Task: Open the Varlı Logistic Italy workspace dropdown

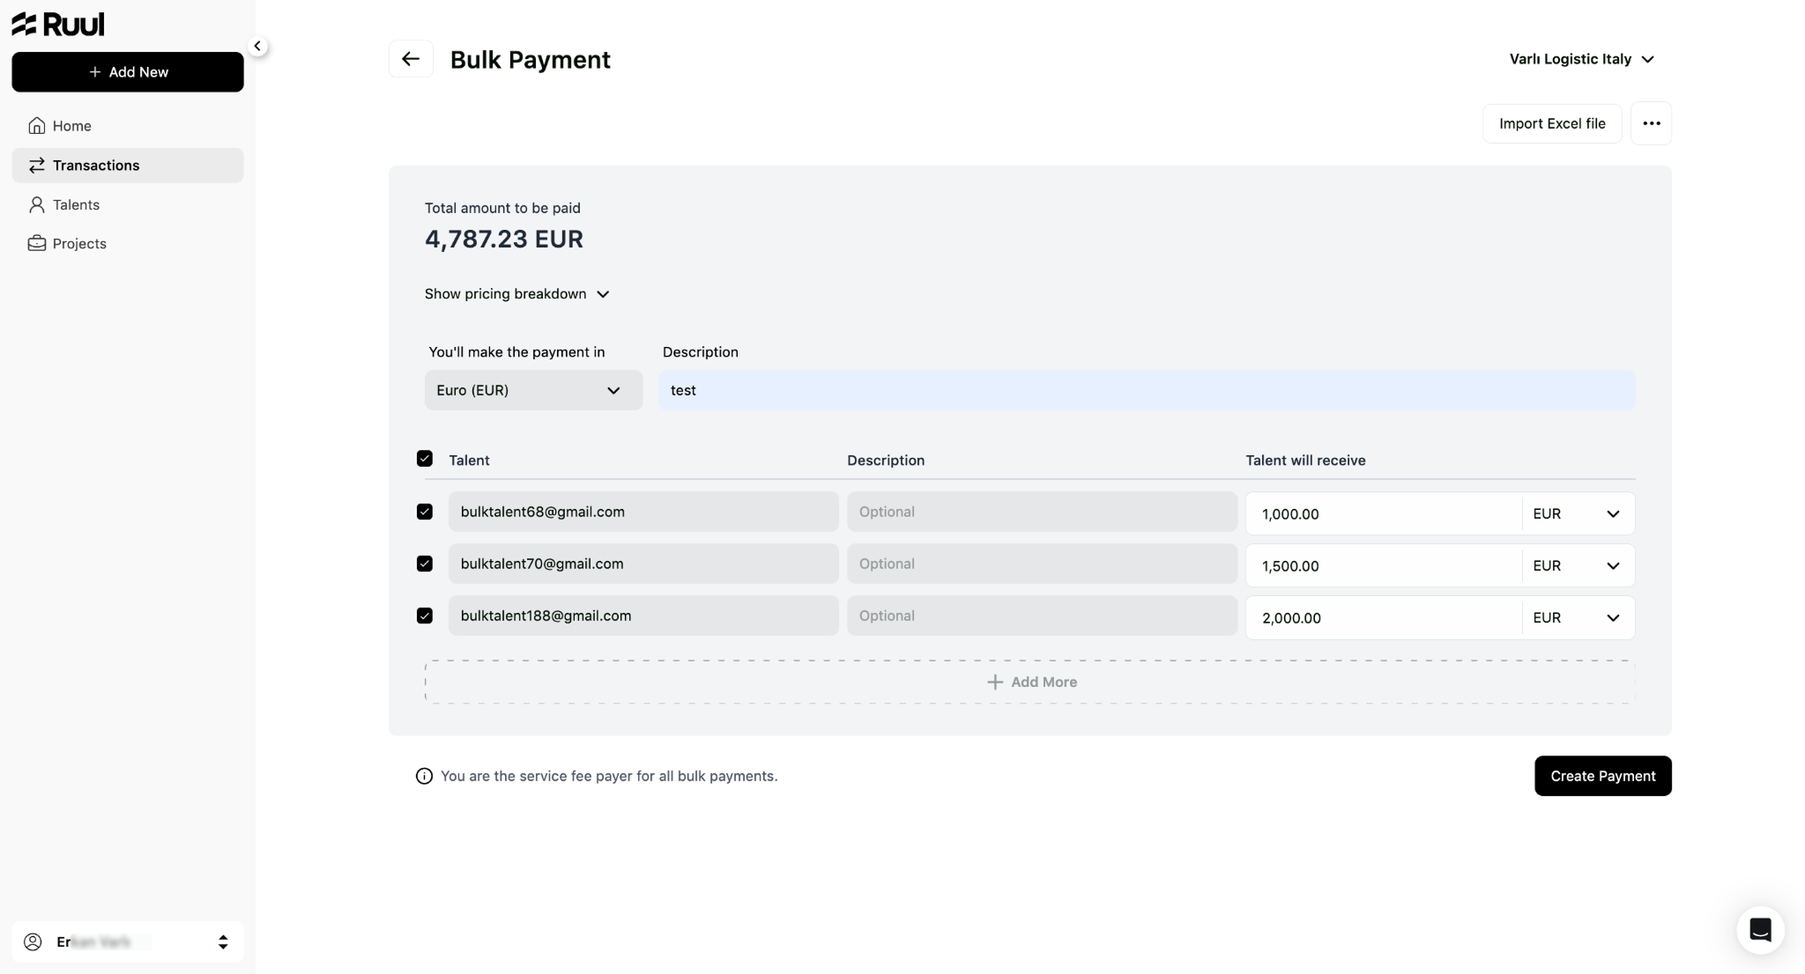Action: click(x=1581, y=59)
